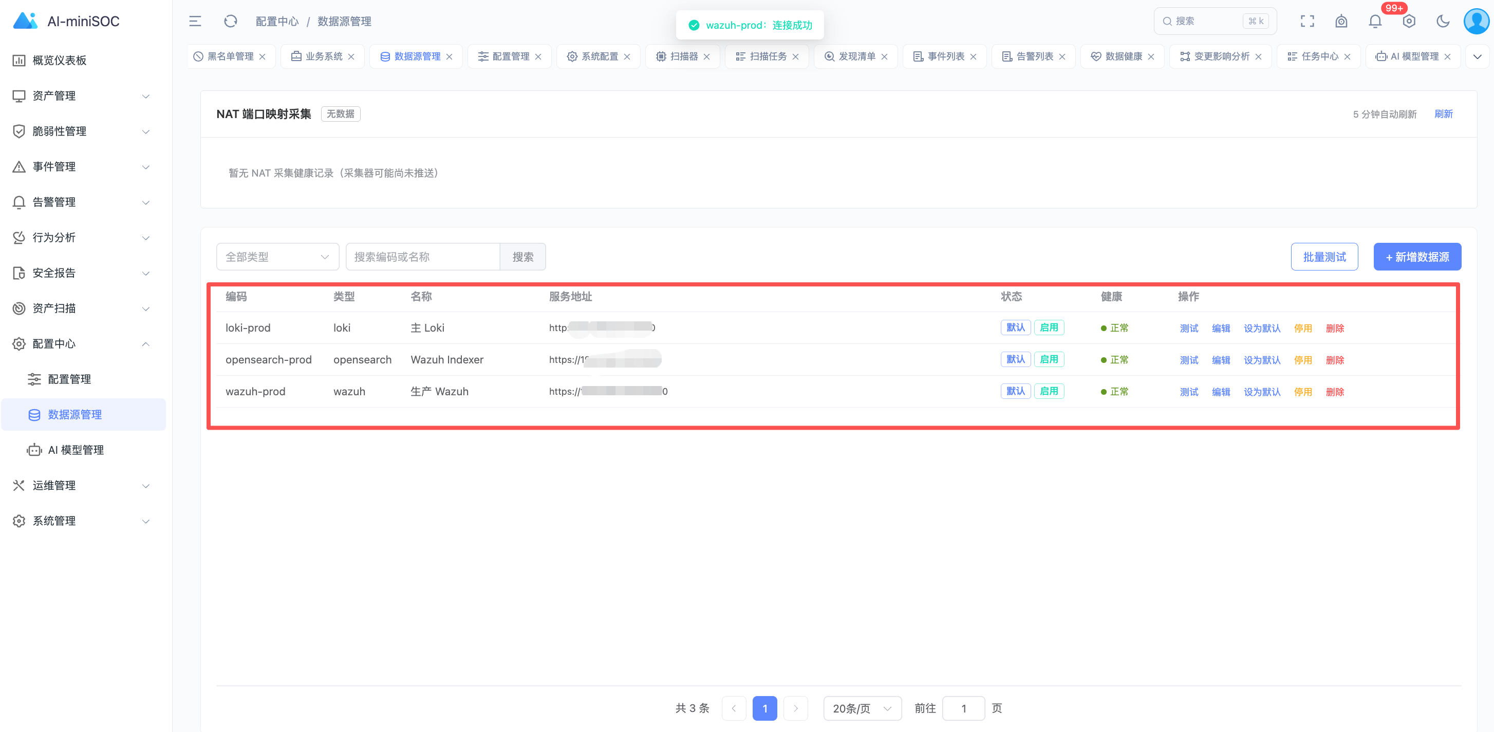Open the 20条/页 page size dropdown
Image resolution: width=1494 pixels, height=732 pixels.
tap(863, 708)
